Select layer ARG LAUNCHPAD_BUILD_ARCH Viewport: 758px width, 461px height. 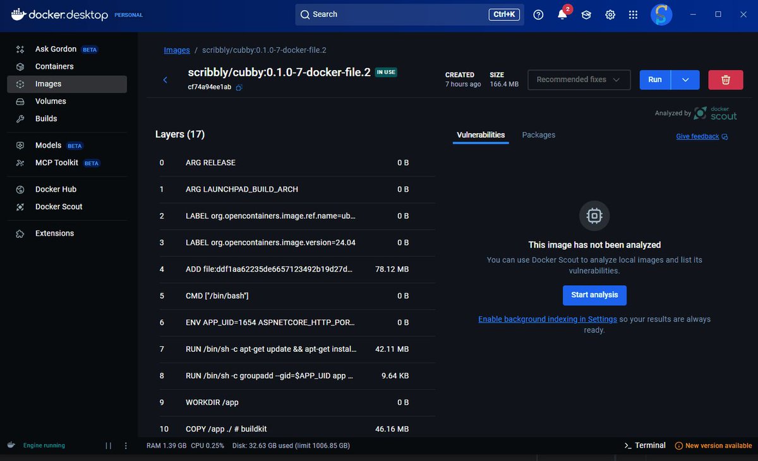(295, 189)
